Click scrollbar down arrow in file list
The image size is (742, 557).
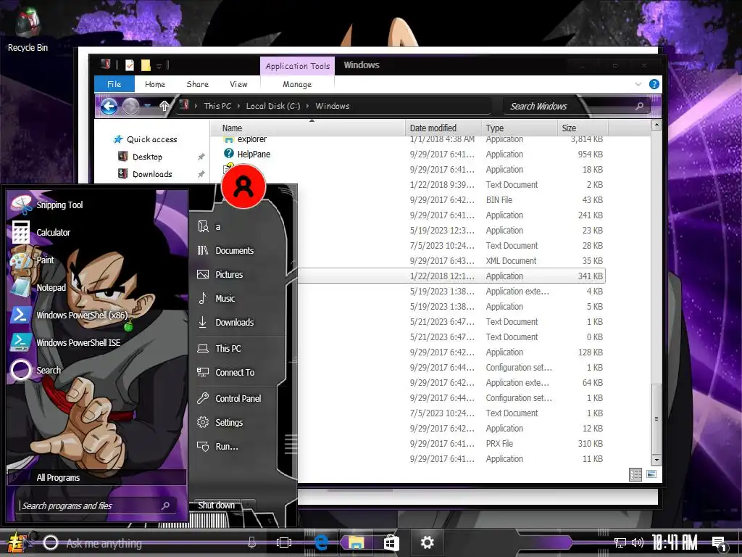click(x=656, y=459)
